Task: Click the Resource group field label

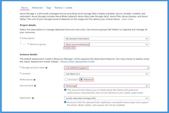Action: click(x=38, y=44)
